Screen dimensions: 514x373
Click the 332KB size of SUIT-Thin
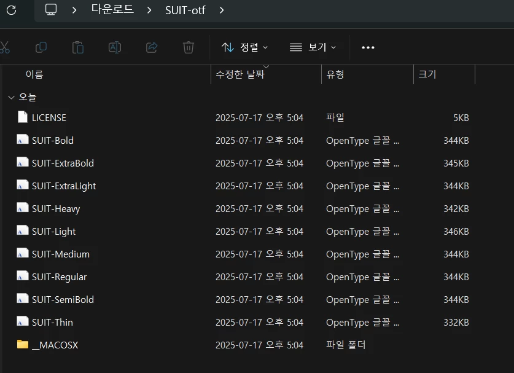click(456, 322)
